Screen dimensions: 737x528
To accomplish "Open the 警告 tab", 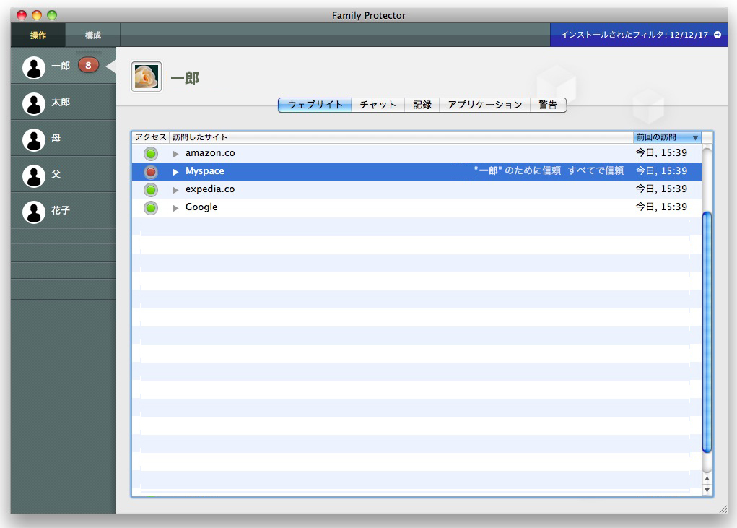I will click(x=548, y=105).
